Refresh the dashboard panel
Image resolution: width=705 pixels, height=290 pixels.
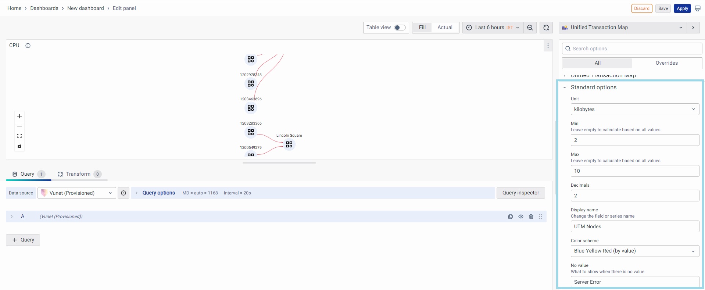546,28
